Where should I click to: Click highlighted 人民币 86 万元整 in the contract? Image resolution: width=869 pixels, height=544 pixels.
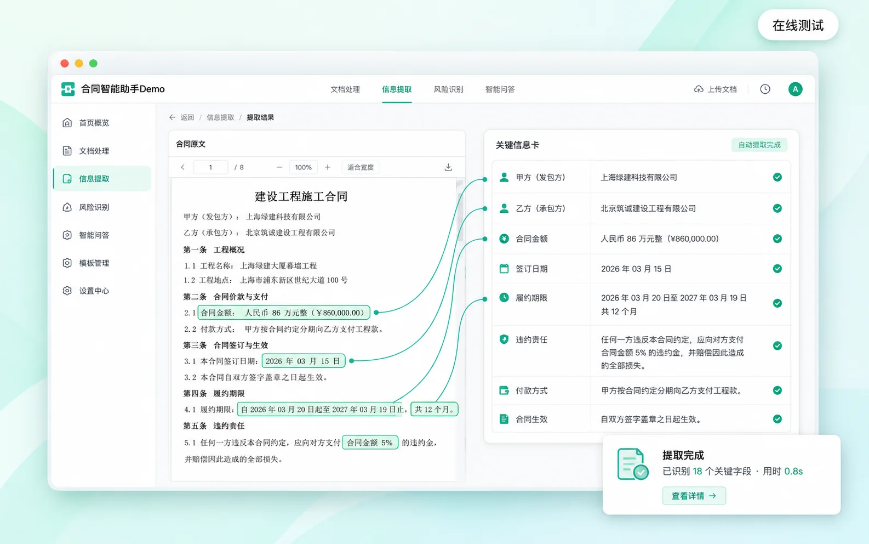284,313
